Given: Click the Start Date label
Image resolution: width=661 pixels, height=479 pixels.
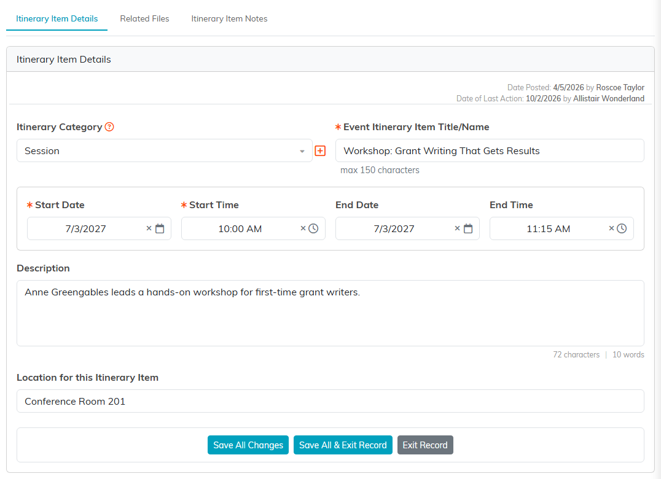Looking at the screenshot, I should (60, 204).
